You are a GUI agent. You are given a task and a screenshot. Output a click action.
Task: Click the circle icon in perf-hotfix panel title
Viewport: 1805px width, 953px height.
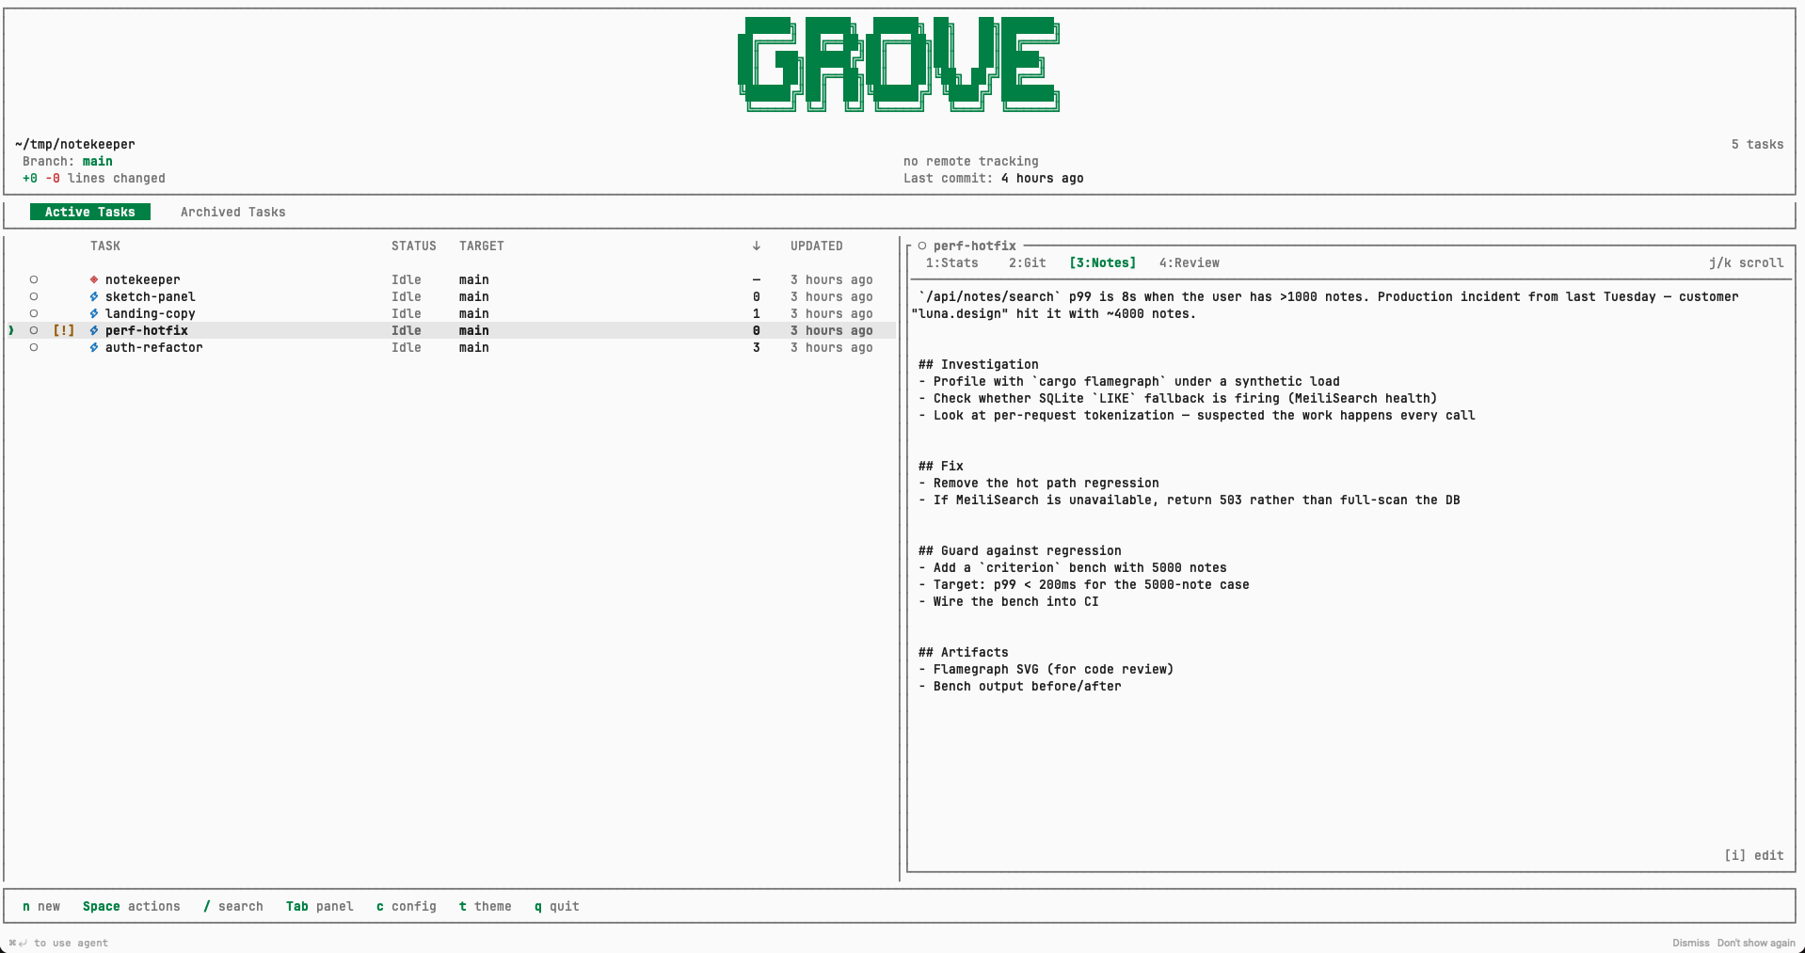[922, 246]
